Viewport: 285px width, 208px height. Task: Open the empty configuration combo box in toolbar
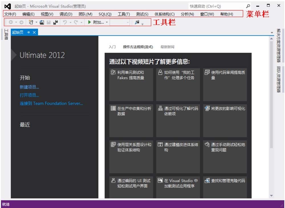pyautogui.click(x=120, y=22)
